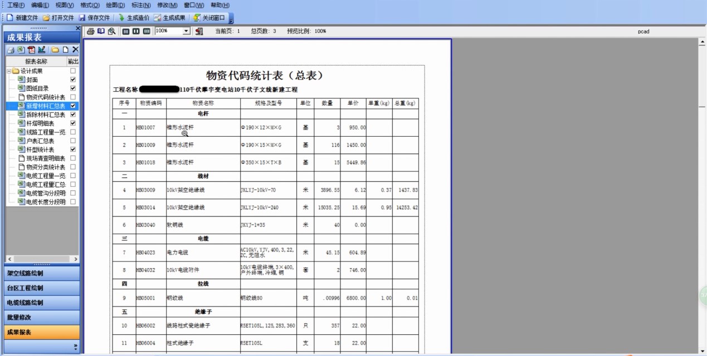Click the 打开文件 toolbar button

pos(58,18)
